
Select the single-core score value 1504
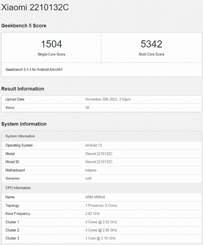point(51,44)
